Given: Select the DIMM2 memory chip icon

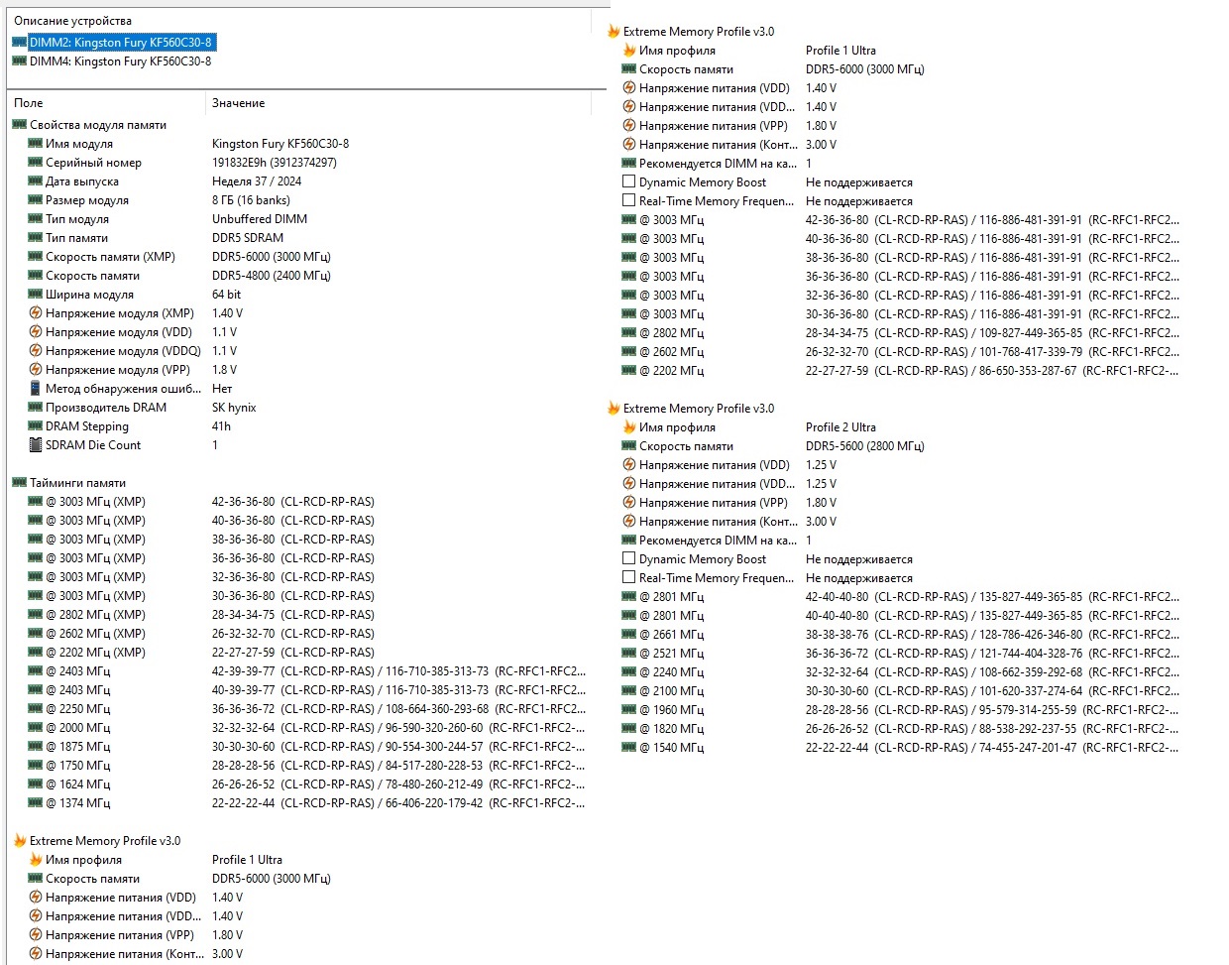Looking at the screenshot, I should [x=20, y=43].
